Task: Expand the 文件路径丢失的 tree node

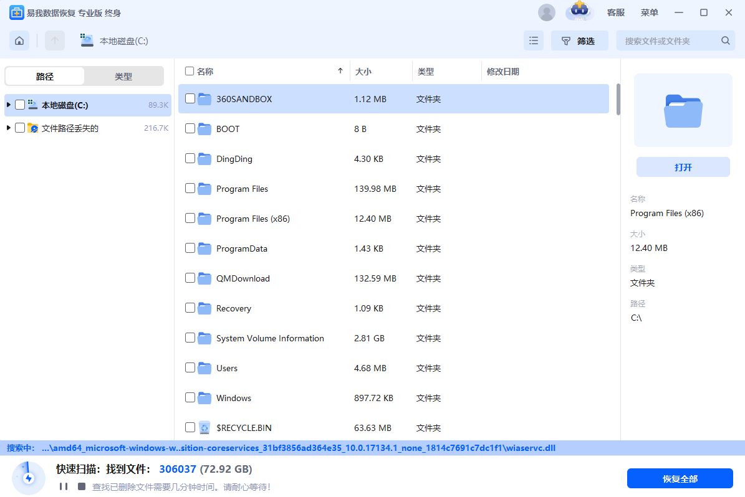Action: click(x=9, y=128)
